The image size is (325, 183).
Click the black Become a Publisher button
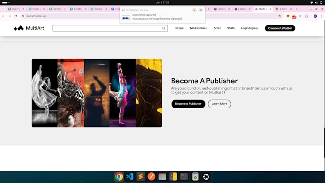[188, 104]
